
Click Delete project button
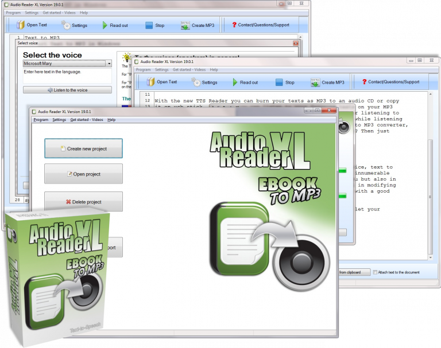(x=83, y=201)
